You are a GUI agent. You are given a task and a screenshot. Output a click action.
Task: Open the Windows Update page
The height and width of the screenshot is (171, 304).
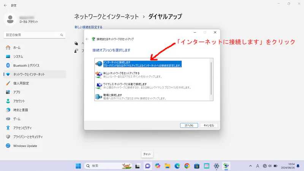point(25,146)
